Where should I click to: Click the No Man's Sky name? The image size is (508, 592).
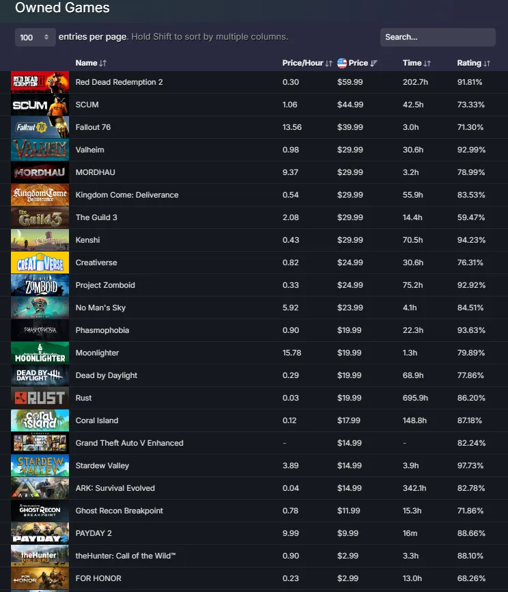[x=100, y=308]
